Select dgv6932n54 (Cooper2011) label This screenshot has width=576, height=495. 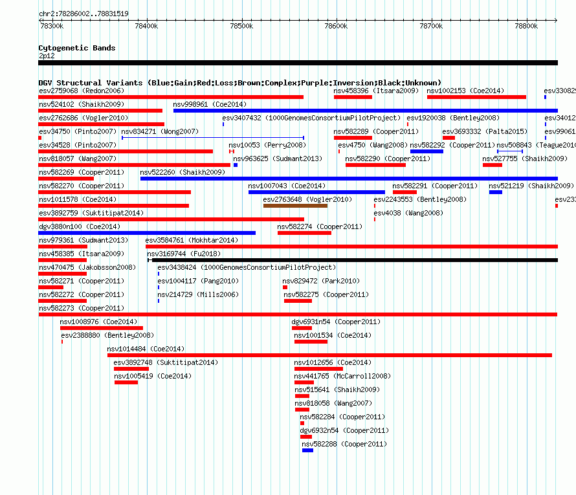[x=344, y=430]
